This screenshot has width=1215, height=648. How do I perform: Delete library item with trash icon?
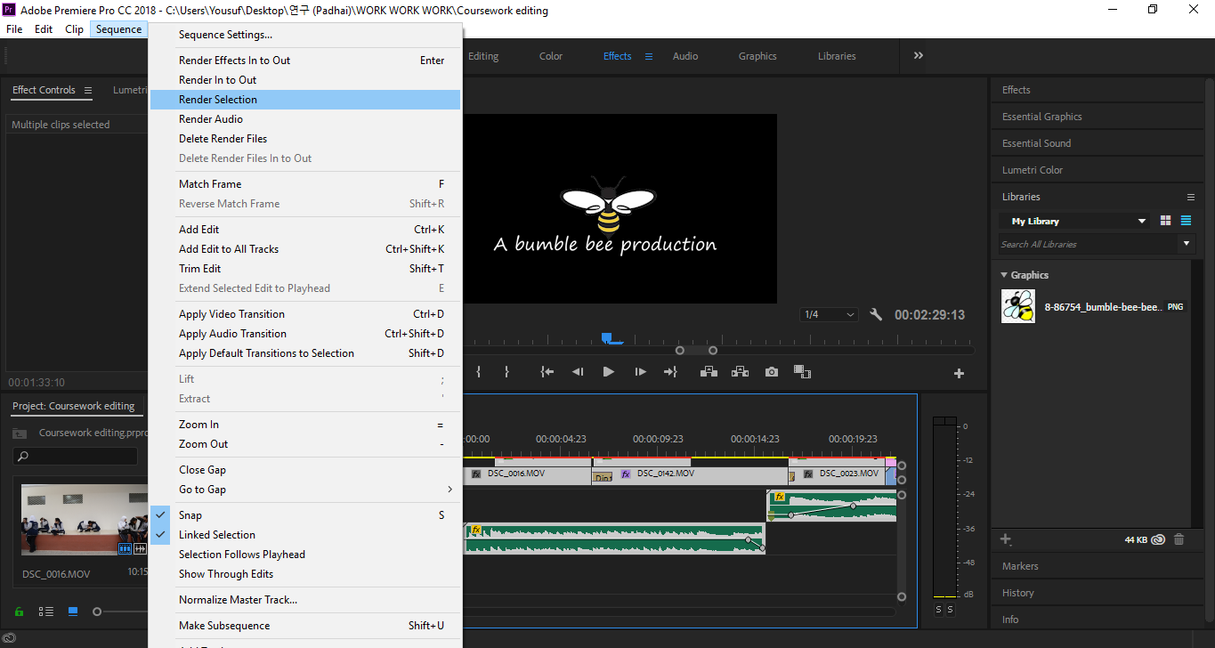(1179, 539)
